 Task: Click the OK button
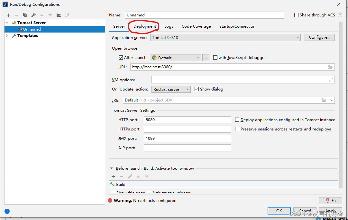[279, 211]
